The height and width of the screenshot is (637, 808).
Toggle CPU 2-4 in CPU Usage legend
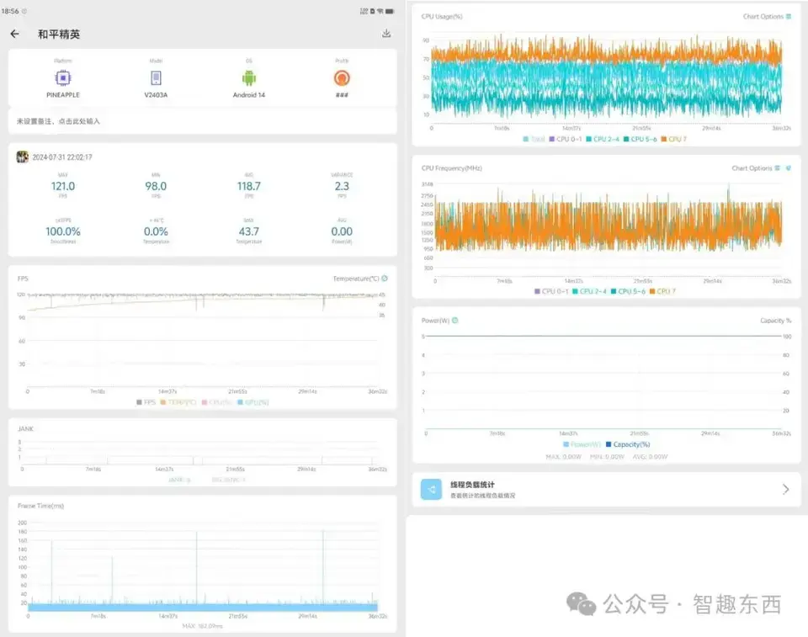pyautogui.click(x=603, y=139)
